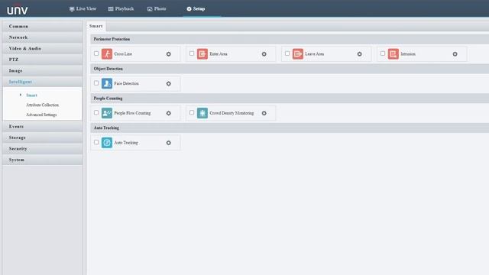The height and width of the screenshot is (275, 489).
Task: Expand the Network sidebar section
Action: click(x=43, y=37)
